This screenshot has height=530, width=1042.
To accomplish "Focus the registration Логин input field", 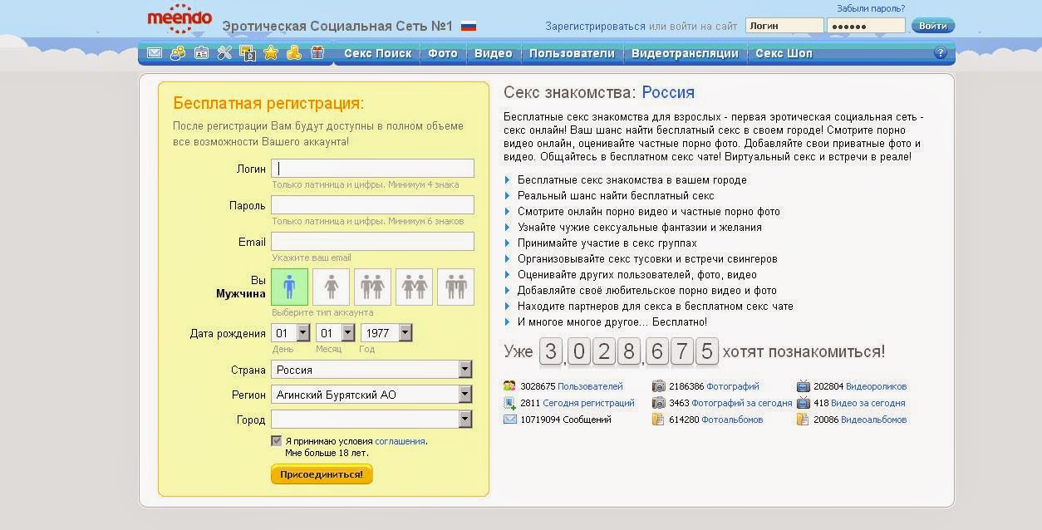I will coord(372,168).
